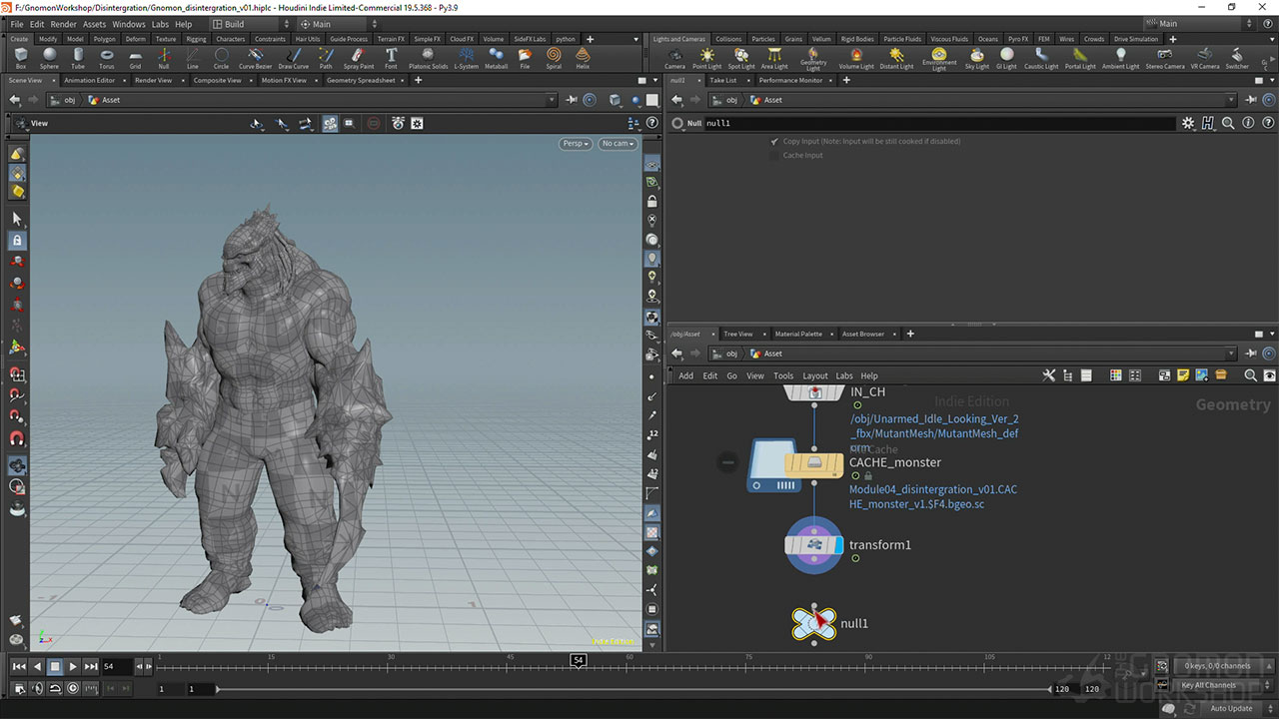Toggle Auto Update at bottom right
This screenshot has height=719, width=1279.
tap(1231, 708)
